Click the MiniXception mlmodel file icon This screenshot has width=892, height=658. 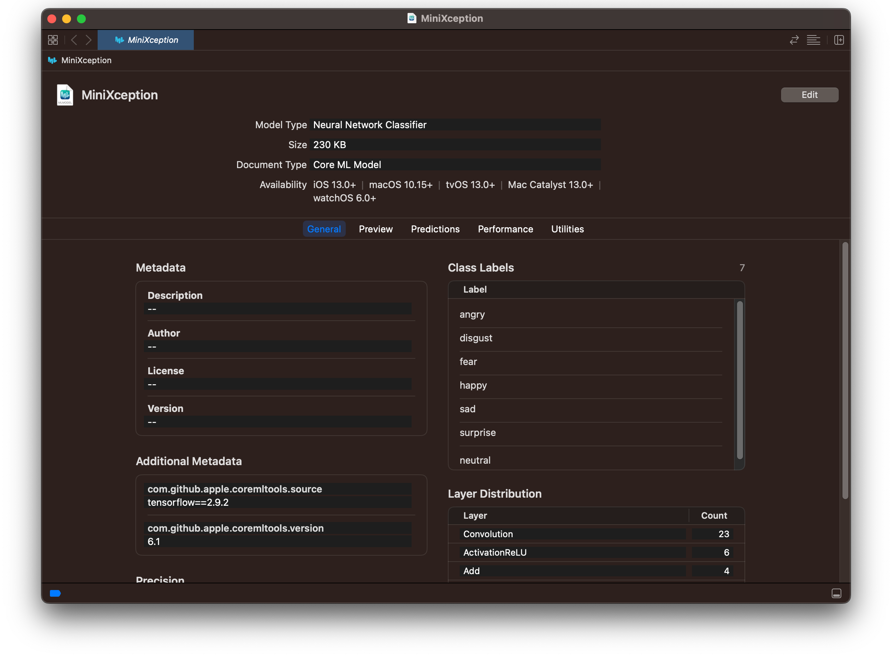pyautogui.click(x=65, y=95)
